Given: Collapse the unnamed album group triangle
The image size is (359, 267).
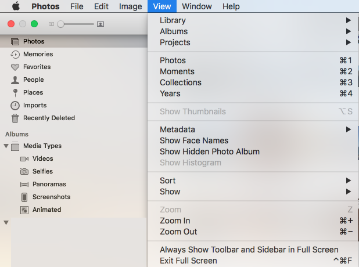Looking at the screenshot, I should point(6,222).
